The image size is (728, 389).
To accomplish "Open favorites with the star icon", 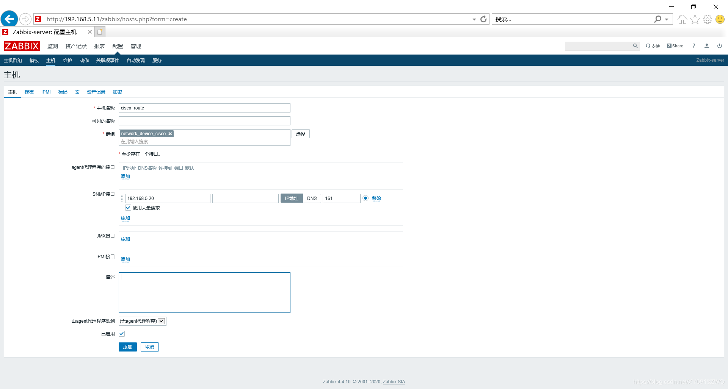I will pos(695,19).
